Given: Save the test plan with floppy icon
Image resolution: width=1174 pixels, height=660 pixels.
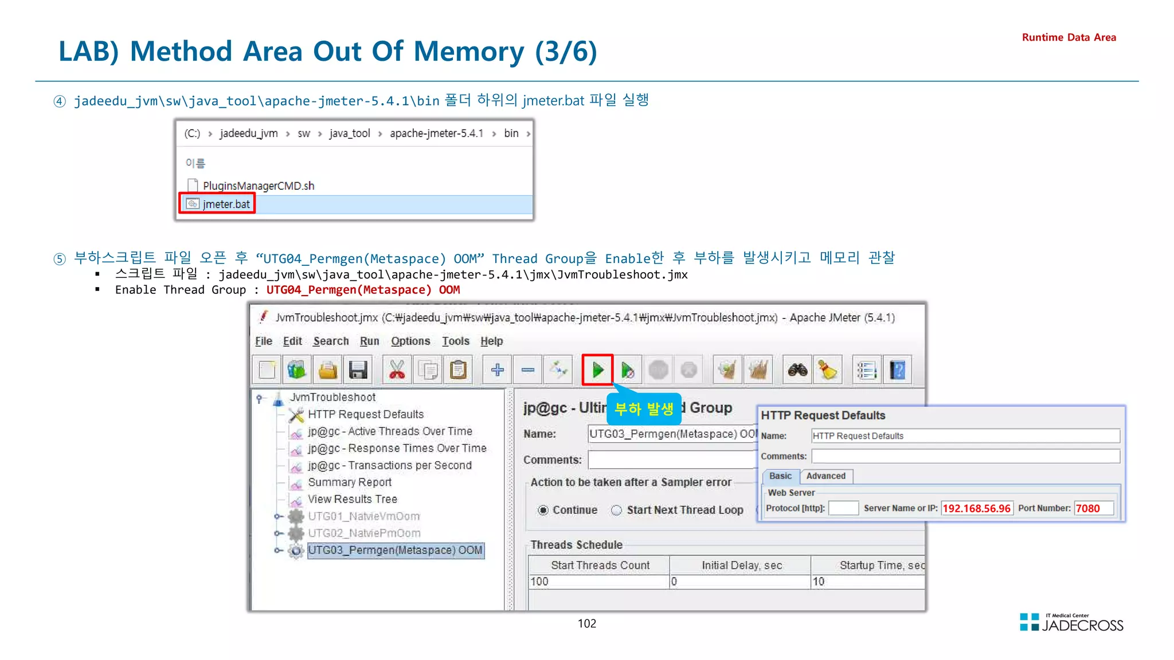Looking at the screenshot, I should [358, 370].
